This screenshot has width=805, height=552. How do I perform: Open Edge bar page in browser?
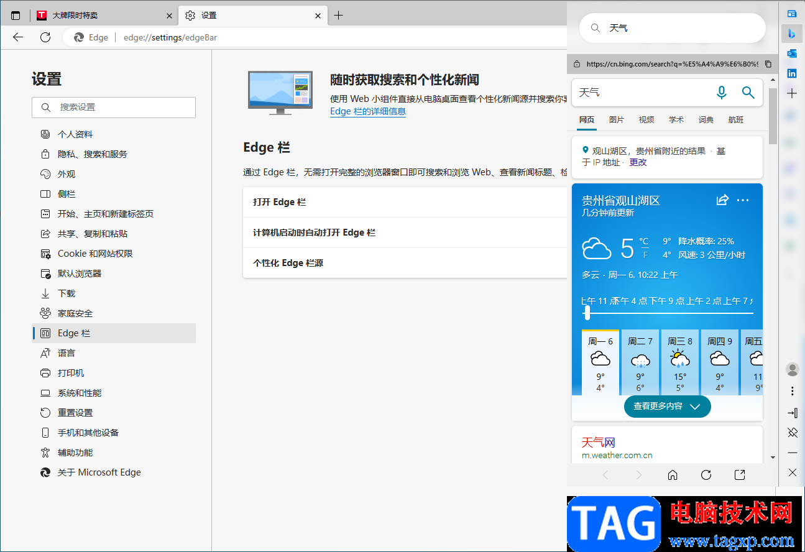click(740, 475)
